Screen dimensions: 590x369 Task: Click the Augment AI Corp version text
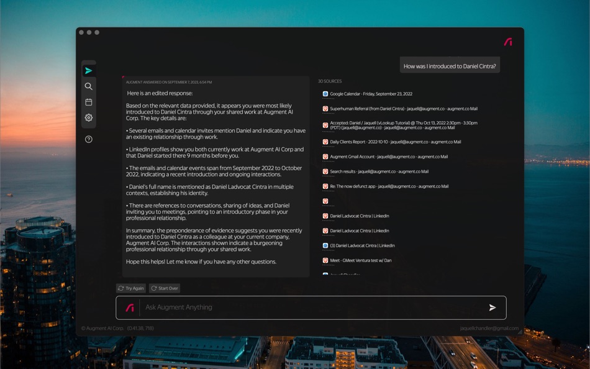[x=117, y=329]
